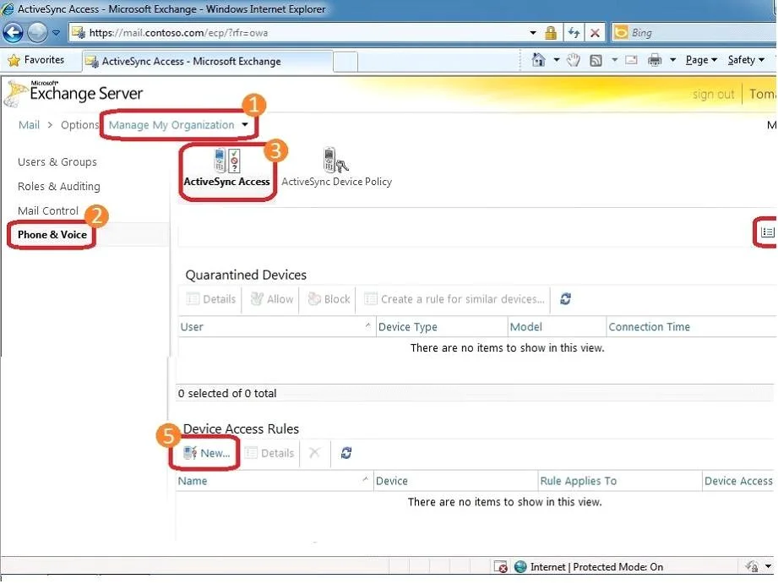Open the ActiveSync Access section icon
The image size is (778, 584).
click(x=226, y=168)
